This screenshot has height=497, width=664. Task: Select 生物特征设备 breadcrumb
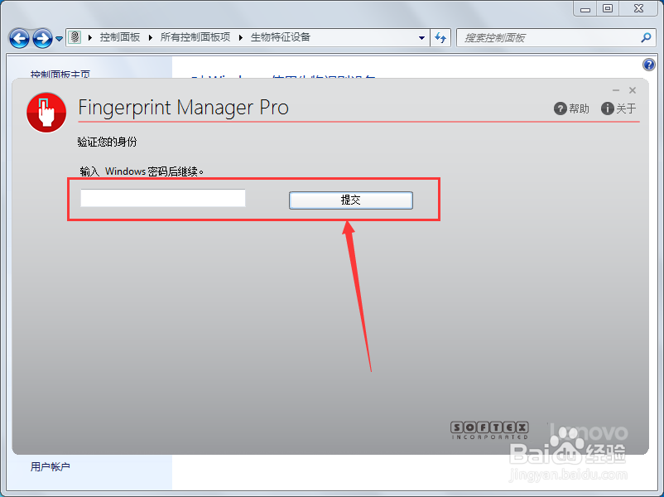coord(281,37)
